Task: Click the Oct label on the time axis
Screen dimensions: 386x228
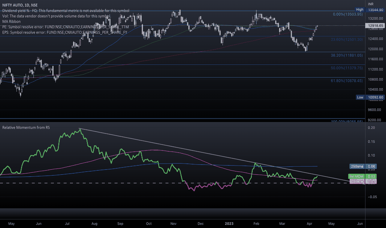Action: coord(149,223)
